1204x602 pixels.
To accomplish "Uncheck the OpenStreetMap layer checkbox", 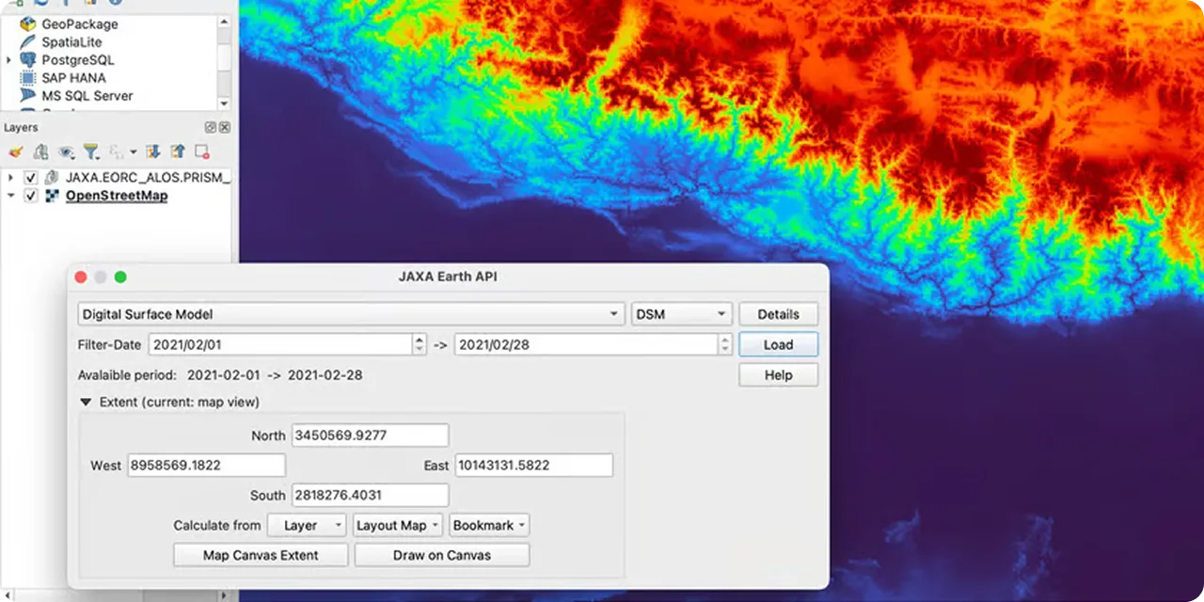I will (30, 196).
